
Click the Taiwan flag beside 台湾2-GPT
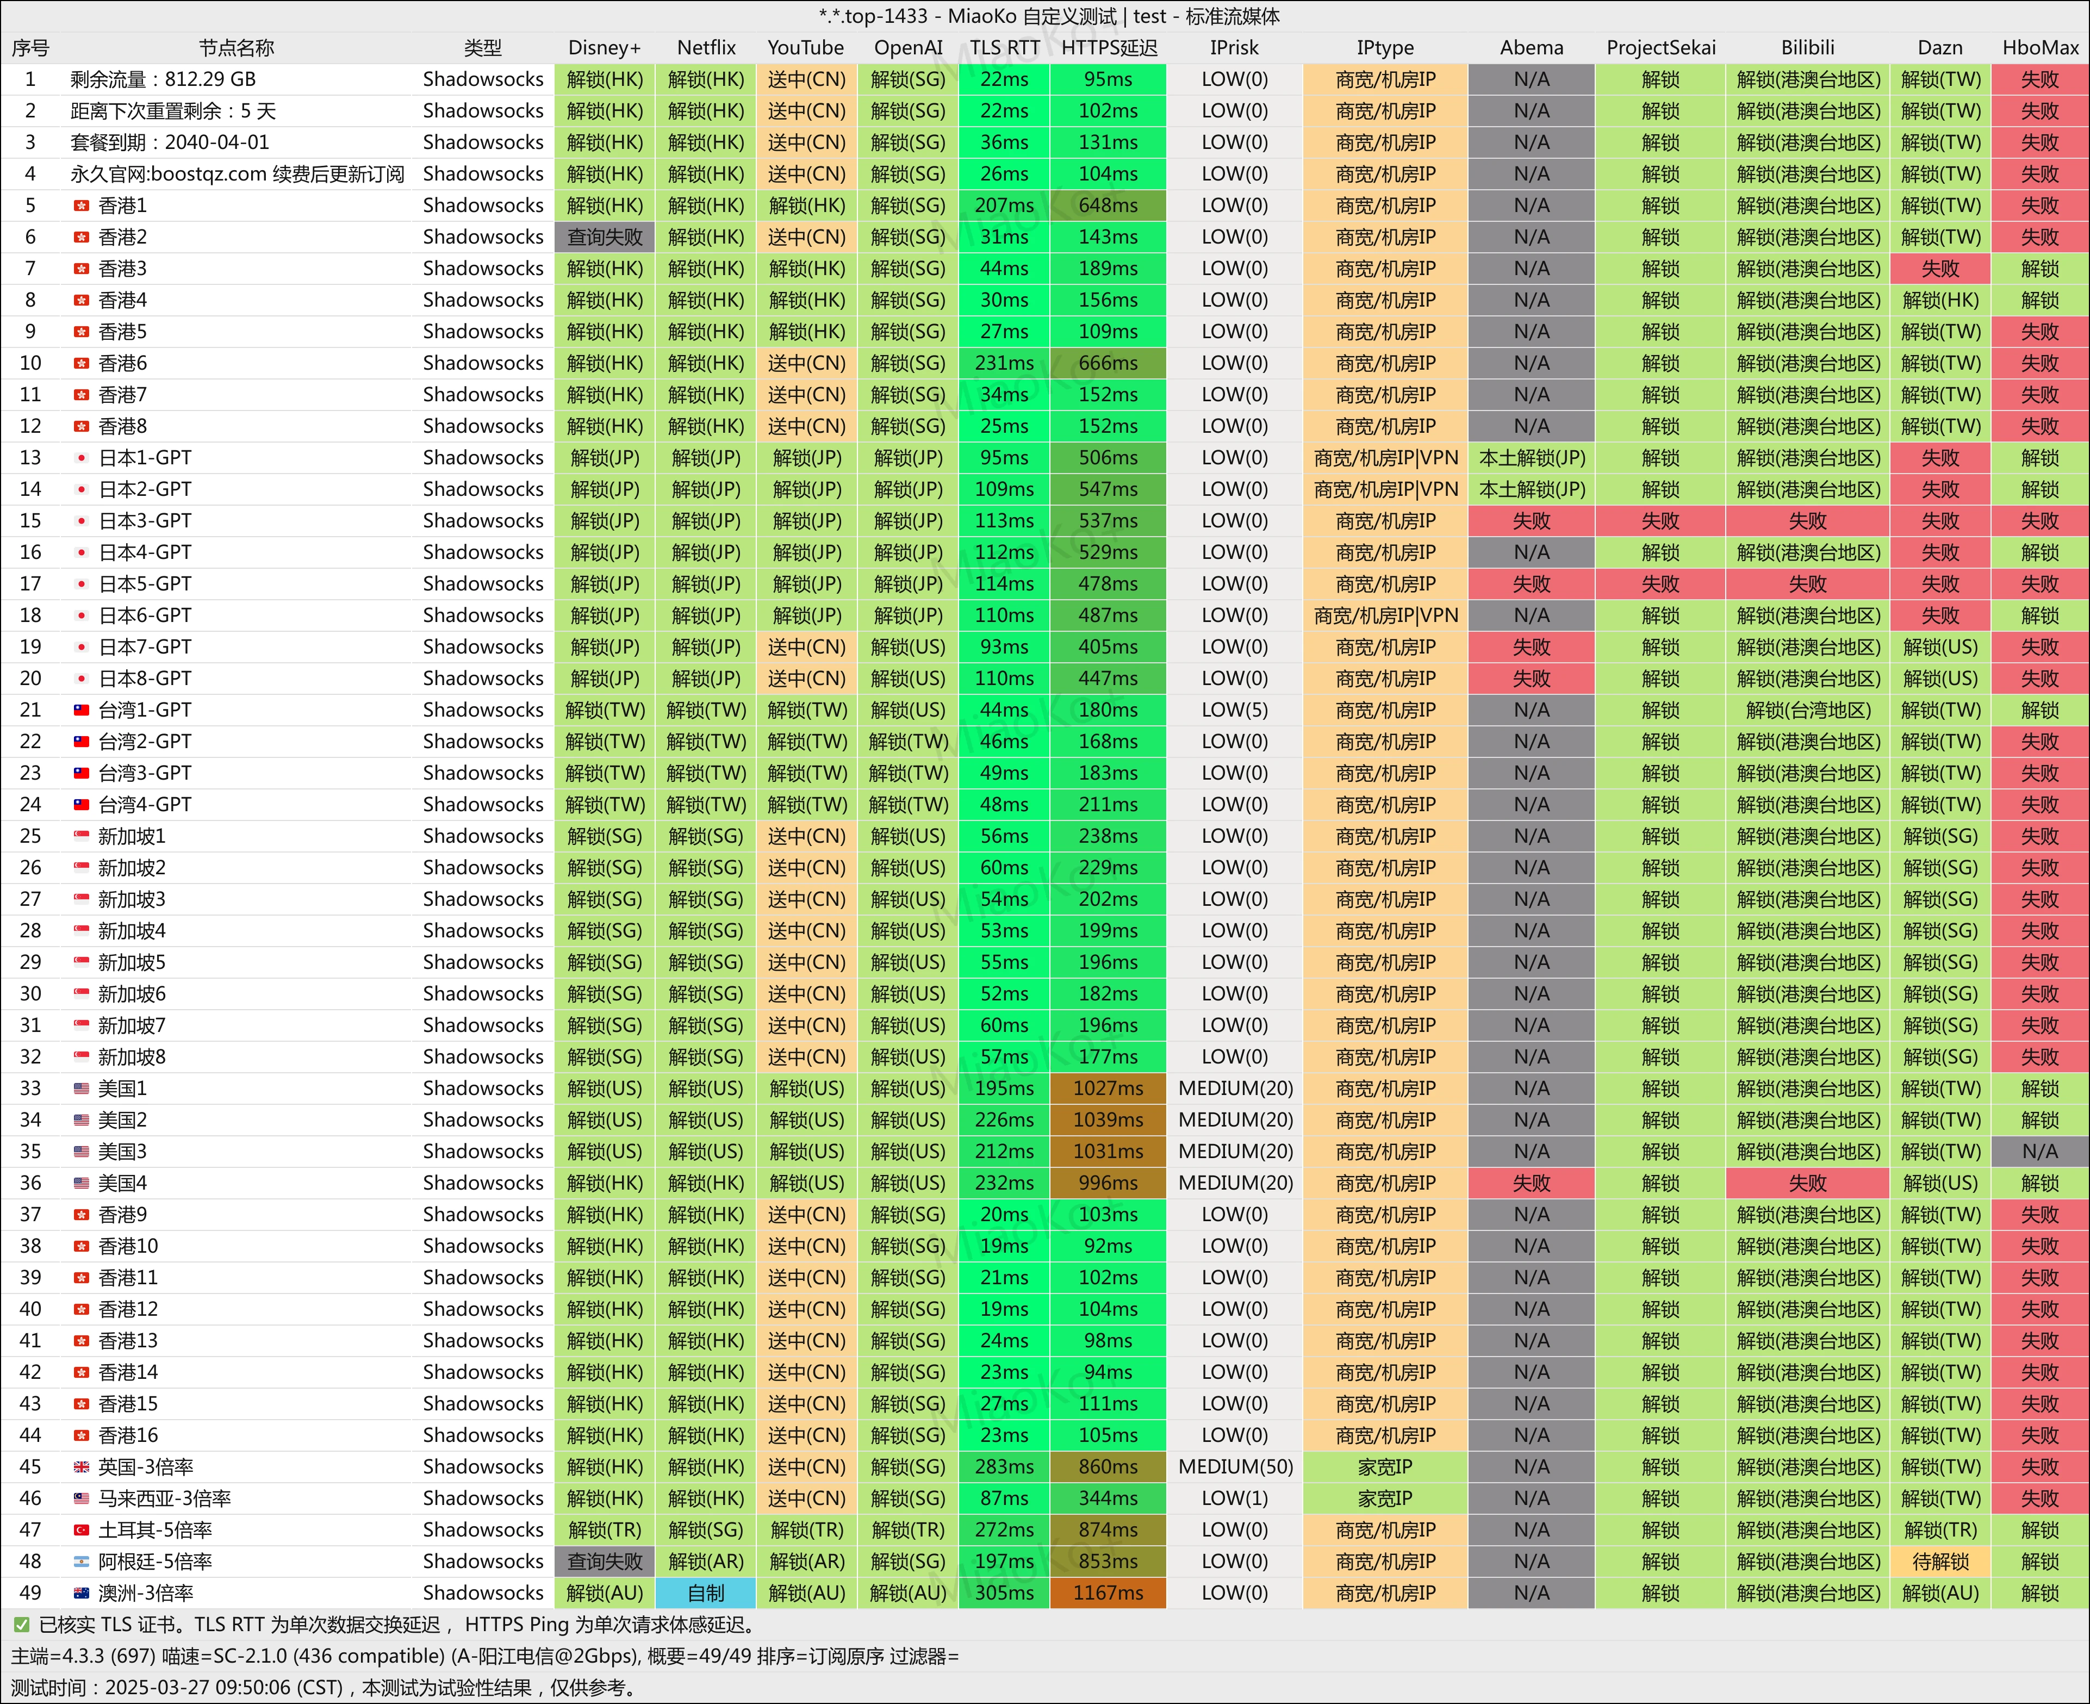coord(82,741)
